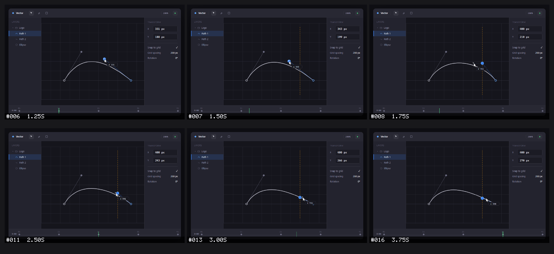Click the green timeline playhead in frame #006
Screen dimensions: 554x254
click(59, 110)
